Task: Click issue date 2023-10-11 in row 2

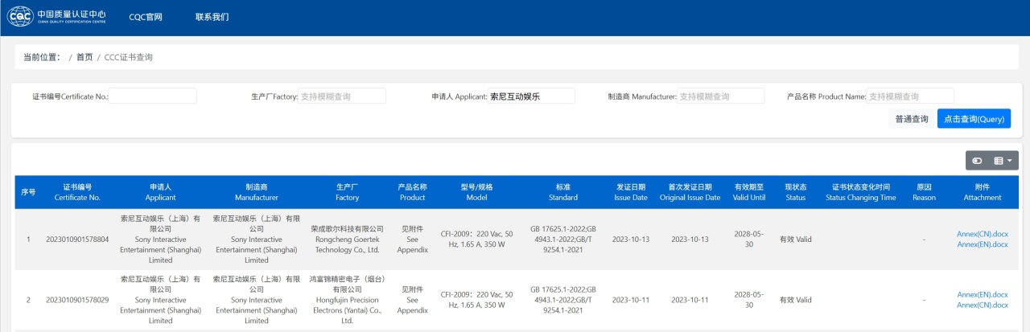Action: (631, 300)
